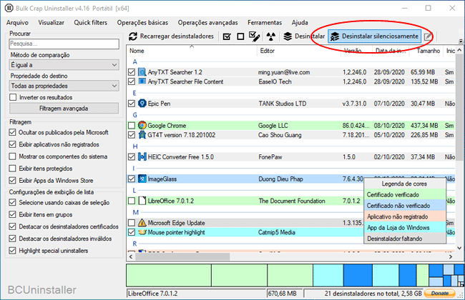
Task: Click the Desinstalar silenciosamente toolbar button
Action: pyautogui.click(x=374, y=36)
